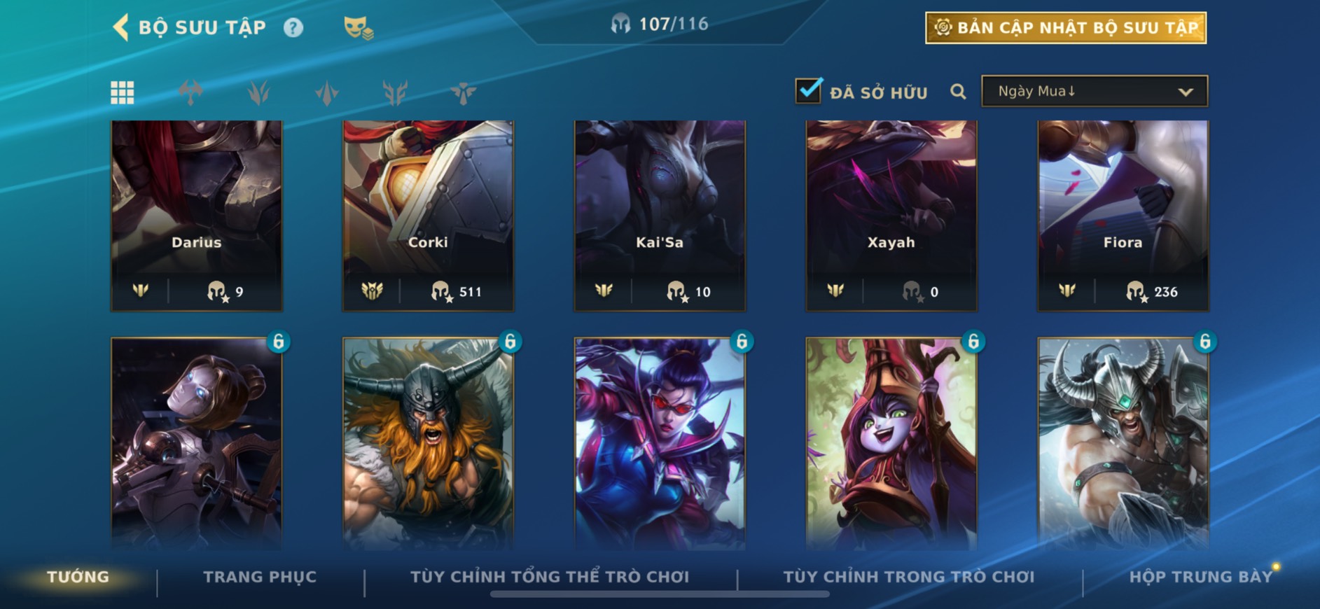Click Bản Cập Nhật Bộ Sưu Tập button
The height and width of the screenshot is (609, 1320).
point(1066,28)
